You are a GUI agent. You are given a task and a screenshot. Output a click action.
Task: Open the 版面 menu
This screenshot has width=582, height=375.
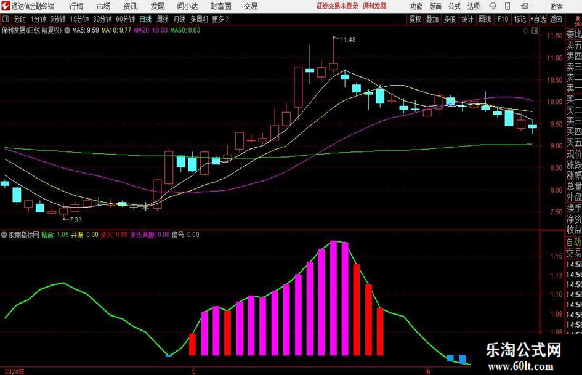[x=435, y=6]
